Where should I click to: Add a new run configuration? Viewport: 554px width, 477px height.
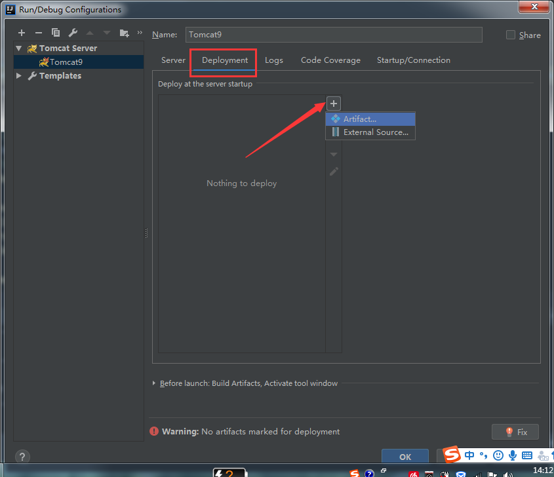click(22, 33)
